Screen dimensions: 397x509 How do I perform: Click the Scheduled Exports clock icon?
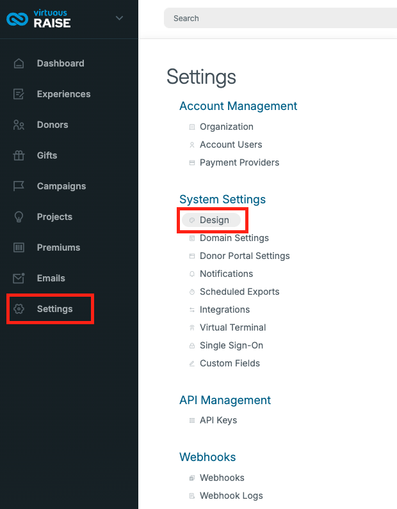point(192,292)
